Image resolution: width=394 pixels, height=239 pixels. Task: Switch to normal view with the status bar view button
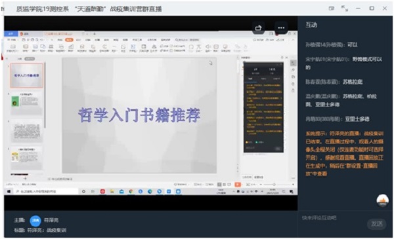pos(219,185)
